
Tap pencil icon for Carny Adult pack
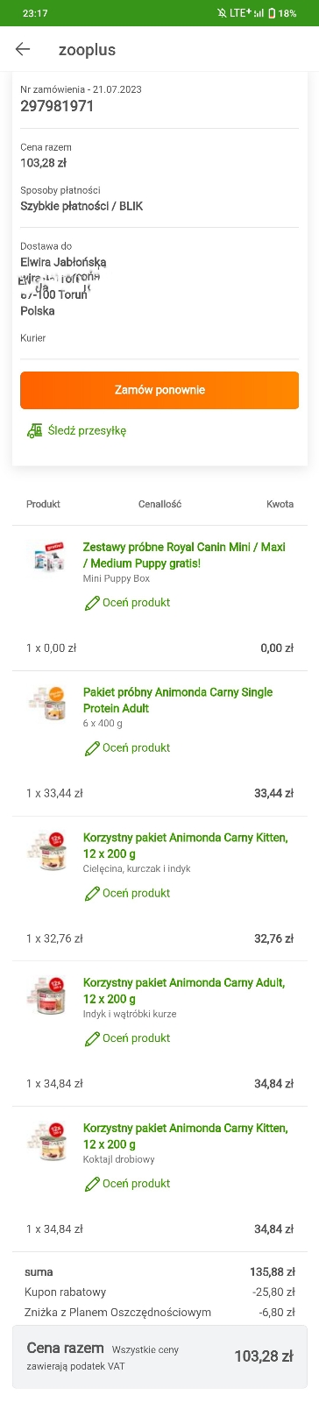pos(91,1038)
